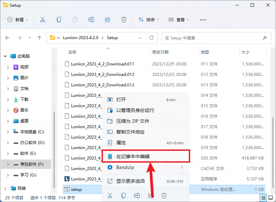Click the file list vertical scrollbar

[273, 153]
